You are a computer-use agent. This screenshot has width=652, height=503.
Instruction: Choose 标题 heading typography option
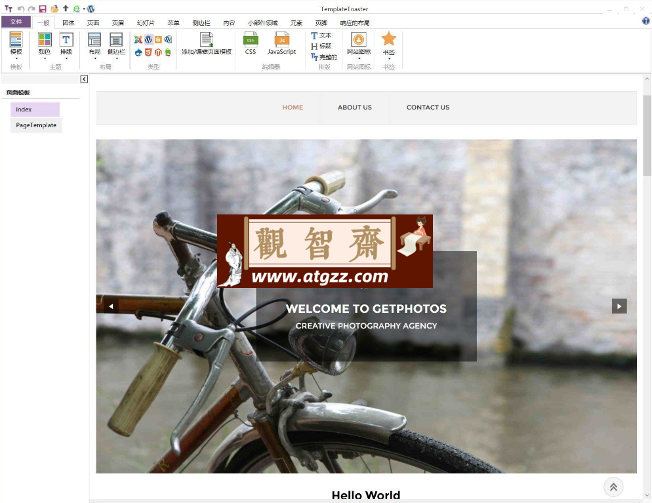pyautogui.click(x=321, y=46)
